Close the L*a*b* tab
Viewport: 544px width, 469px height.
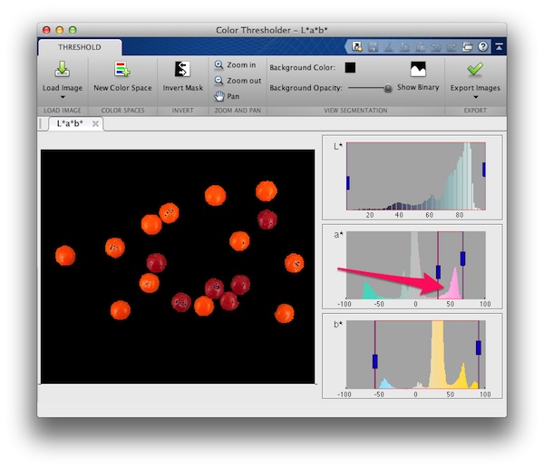tap(95, 123)
